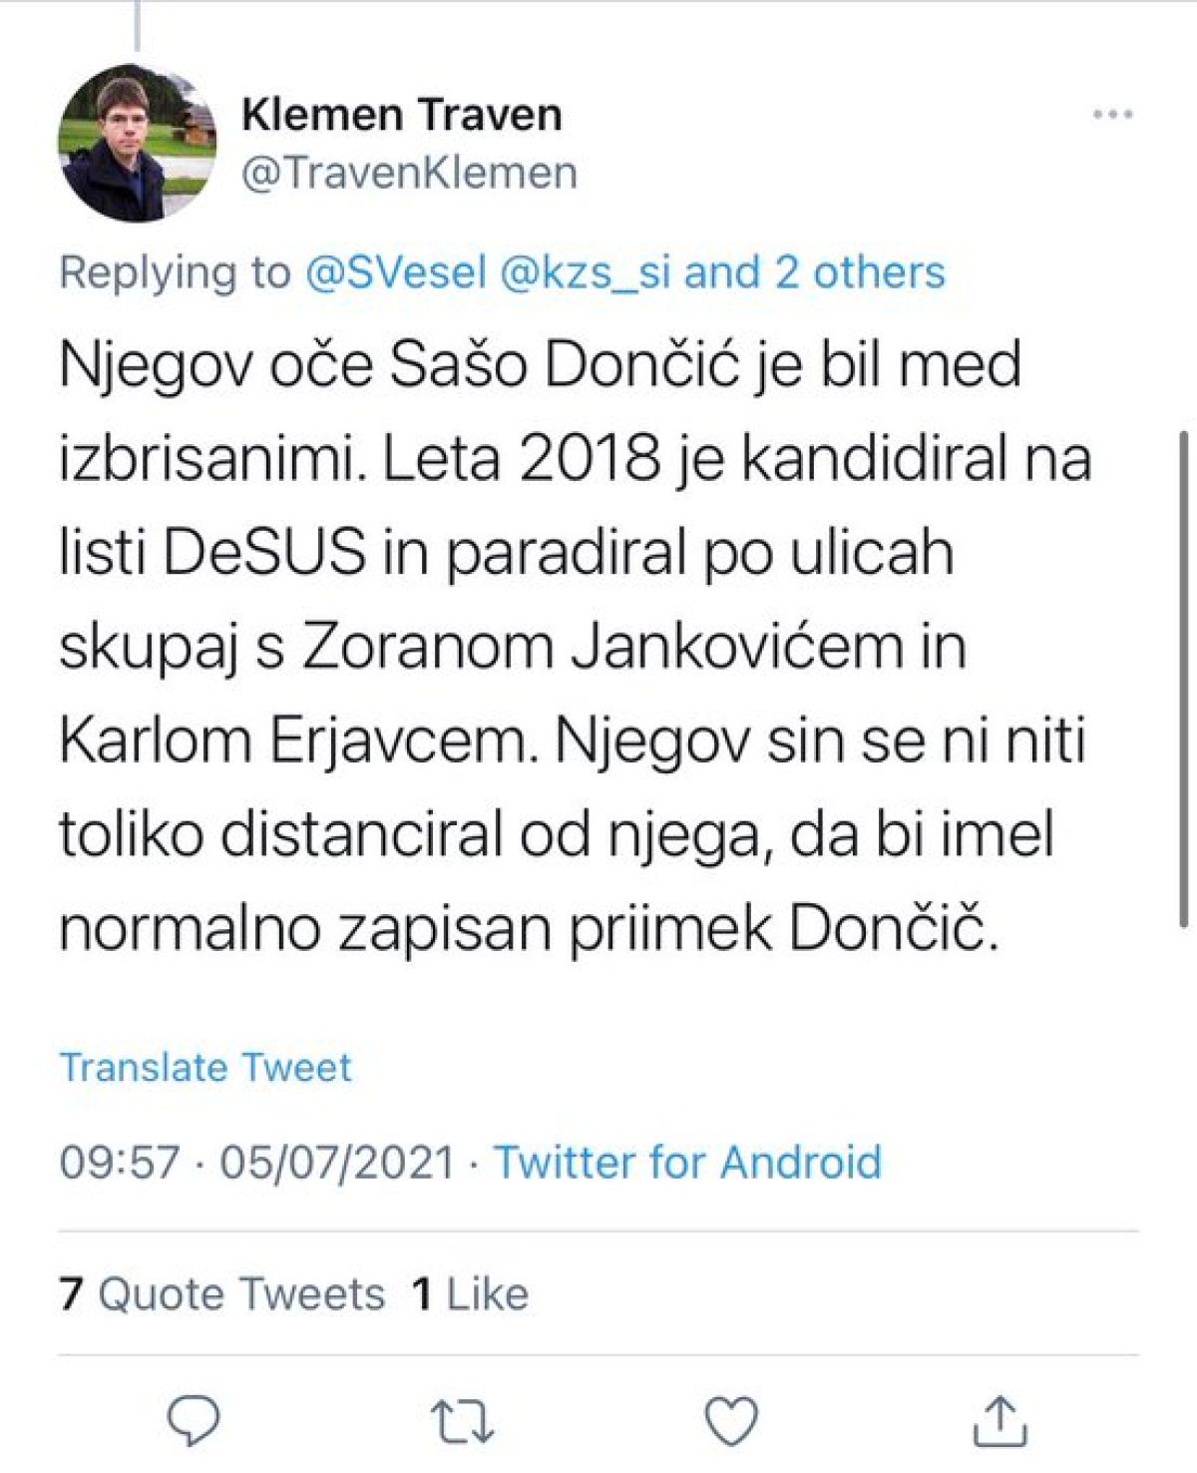
Task: Open the @kzs_si mention link
Action: coord(584,272)
